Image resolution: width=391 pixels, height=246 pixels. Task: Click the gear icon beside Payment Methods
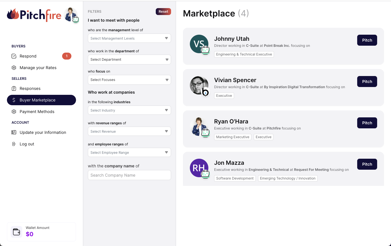point(14,112)
